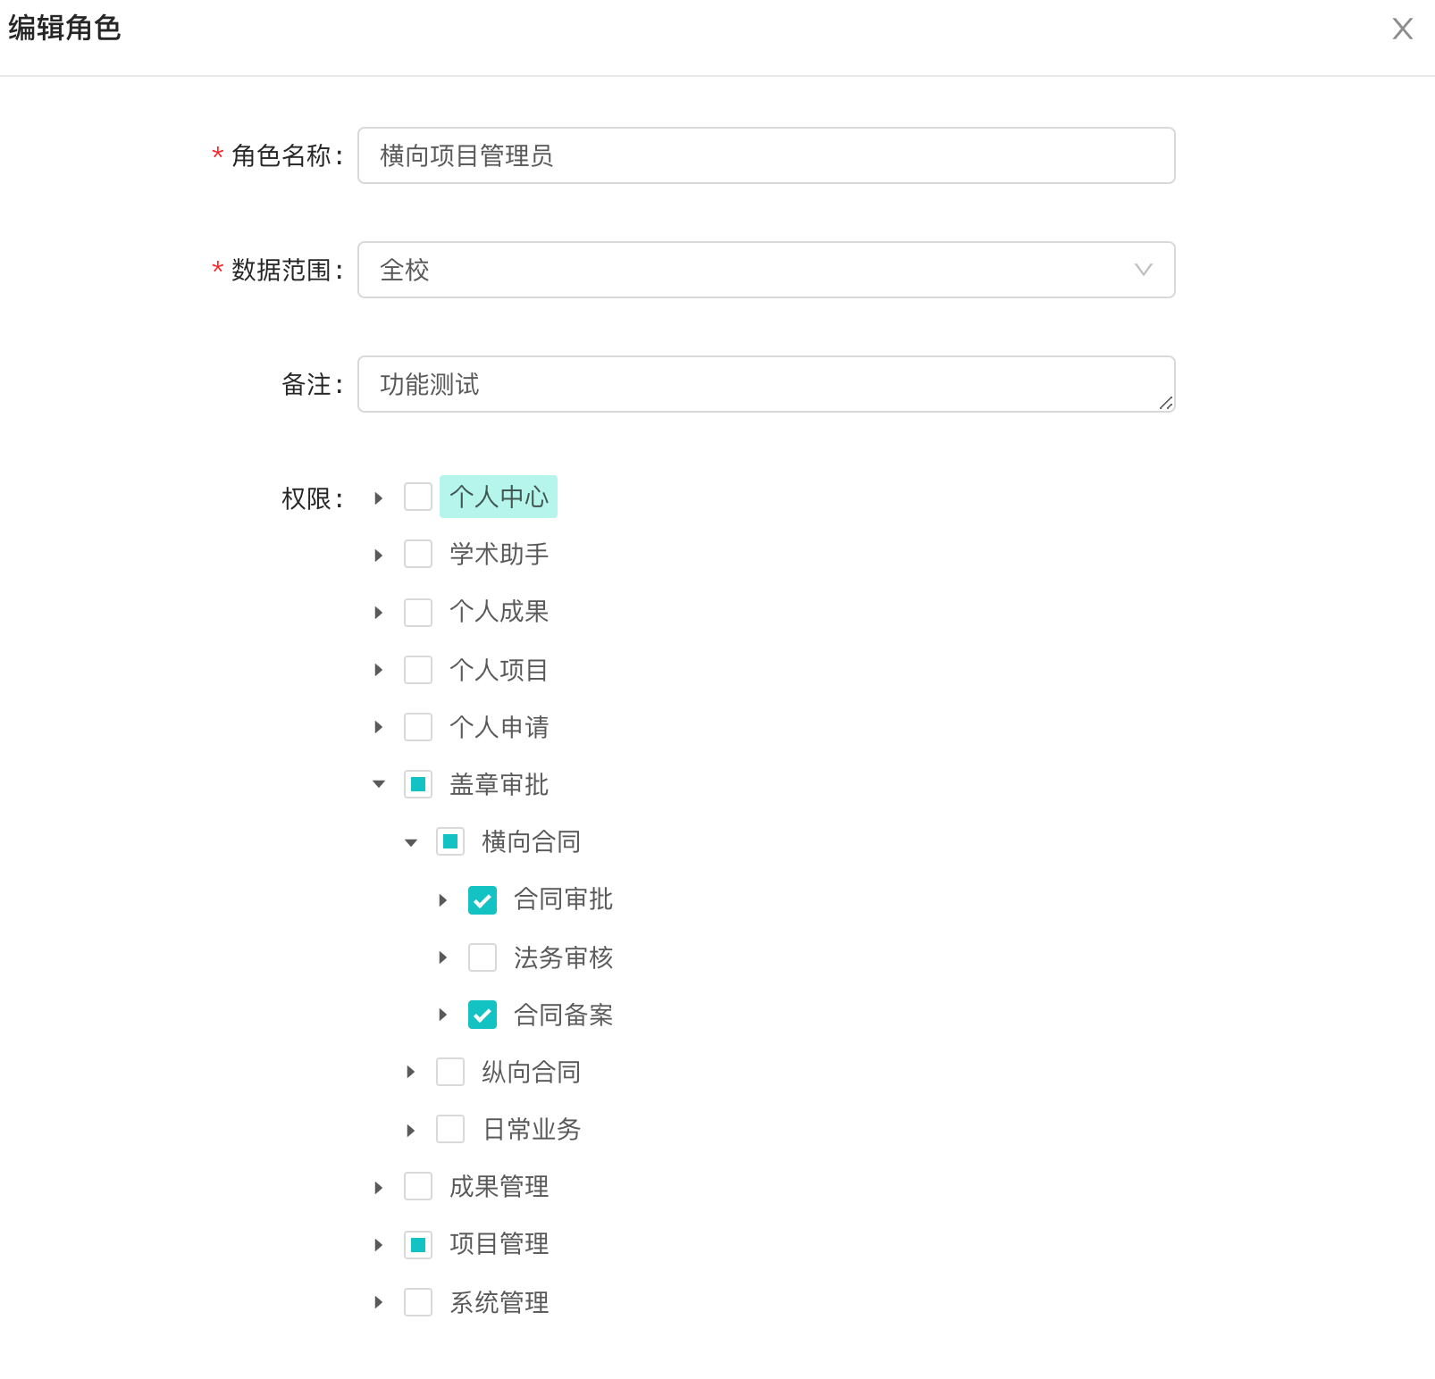Expand the 个人中心 tree node
This screenshot has width=1435, height=1379.
tap(379, 497)
